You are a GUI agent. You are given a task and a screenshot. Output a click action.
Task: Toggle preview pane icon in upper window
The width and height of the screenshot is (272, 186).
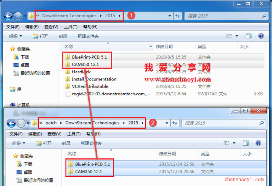(x=248, y=36)
